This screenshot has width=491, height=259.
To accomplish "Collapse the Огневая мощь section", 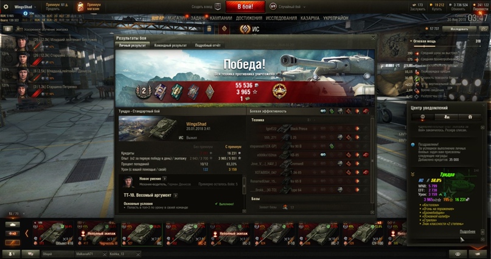I will (x=411, y=41).
